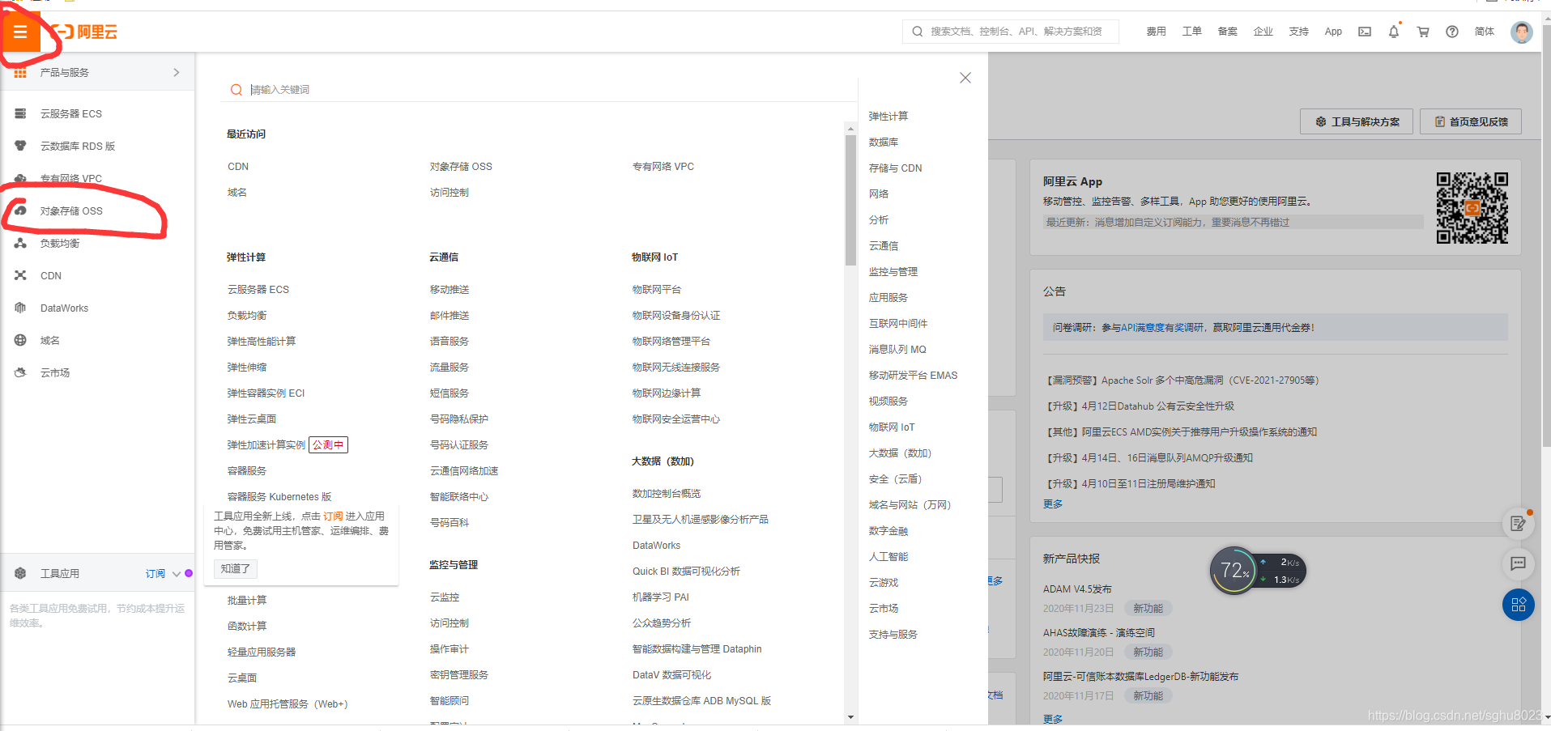The image size is (1551, 731).
Task: Click the load balancer sidebar icon
Action: pyautogui.click(x=20, y=244)
